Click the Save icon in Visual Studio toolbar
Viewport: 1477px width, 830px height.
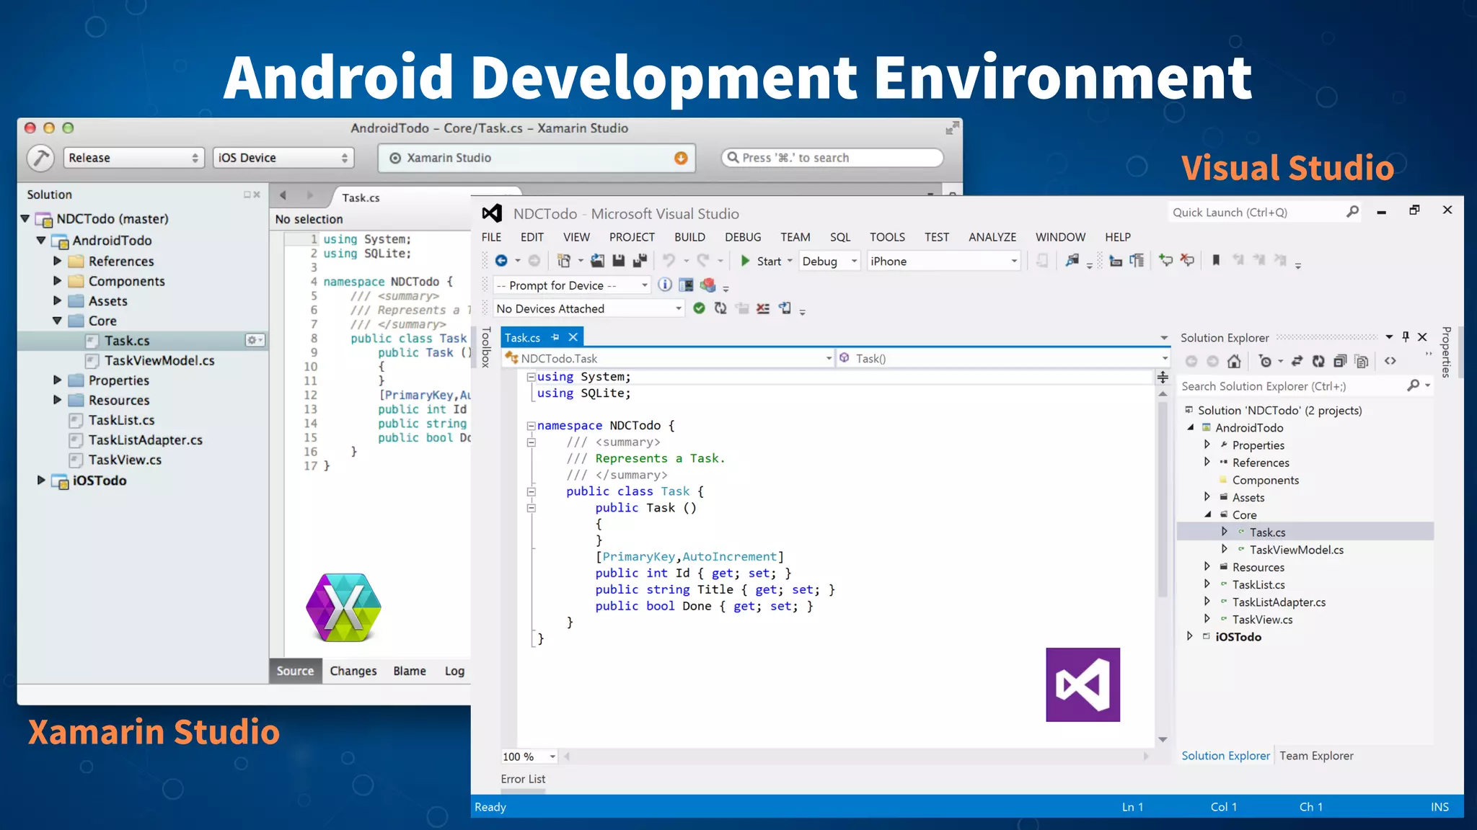click(618, 261)
